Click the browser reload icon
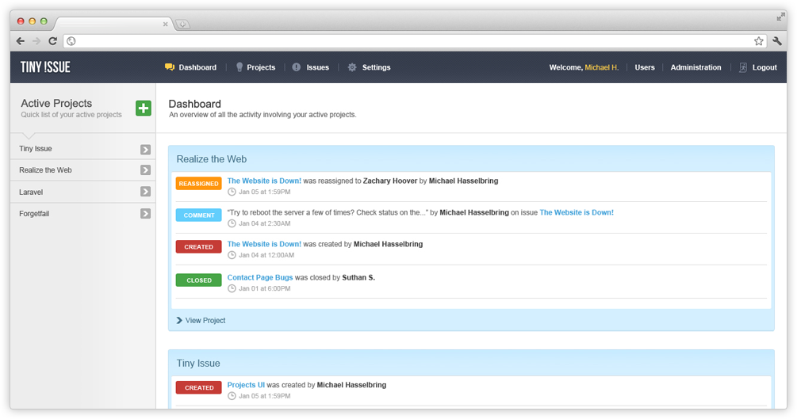The width and height of the screenshot is (797, 419). tap(52, 41)
